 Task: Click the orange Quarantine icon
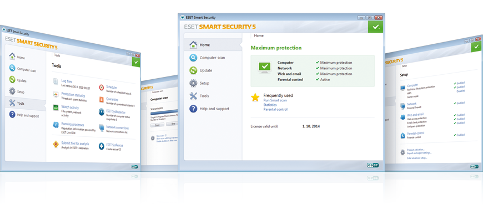tap(102, 100)
